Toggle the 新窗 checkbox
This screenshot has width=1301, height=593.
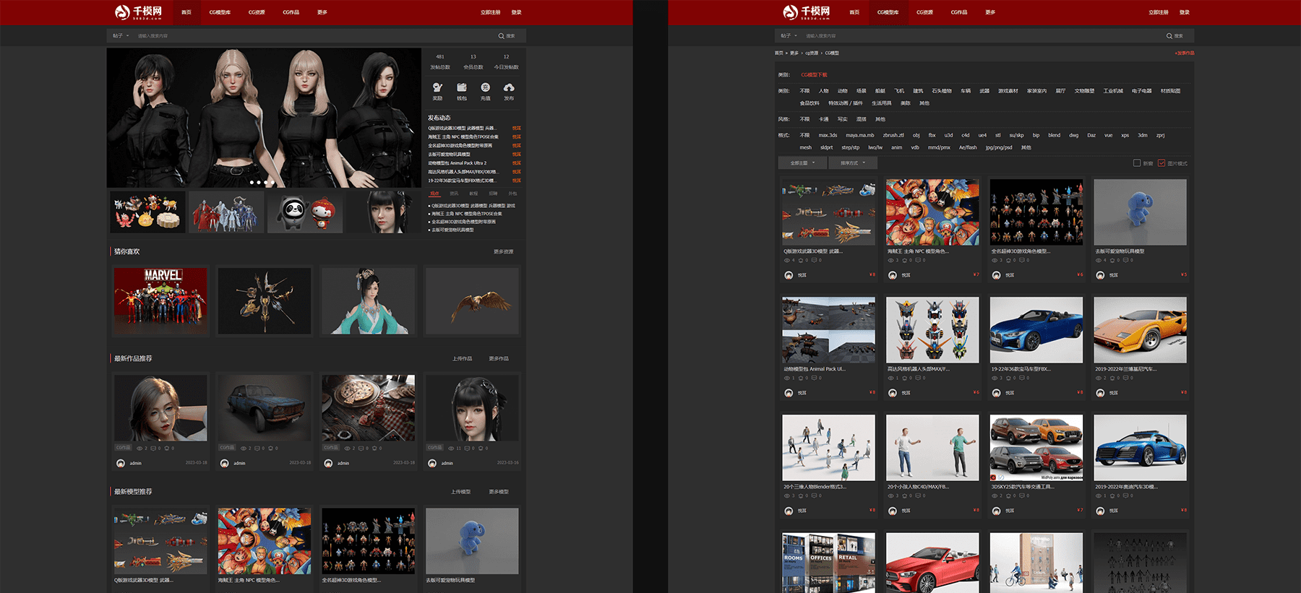(1137, 163)
